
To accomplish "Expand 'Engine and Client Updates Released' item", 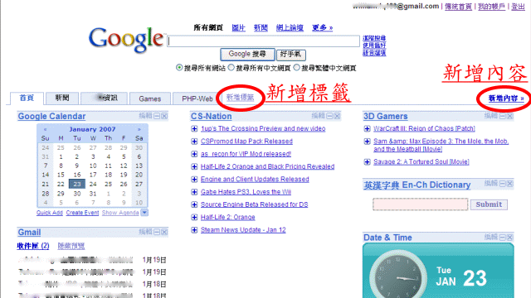I will (194, 180).
